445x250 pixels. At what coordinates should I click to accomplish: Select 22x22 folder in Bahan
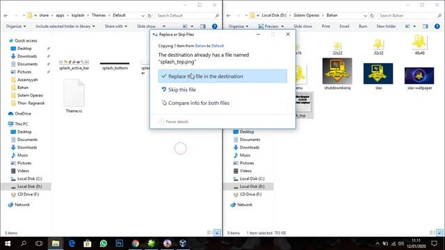pos(337,48)
